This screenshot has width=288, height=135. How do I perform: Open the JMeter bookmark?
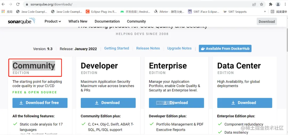tap(169, 11)
